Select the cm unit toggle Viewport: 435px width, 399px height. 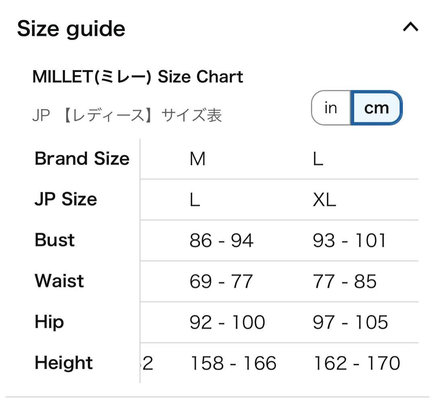pyautogui.click(x=376, y=108)
